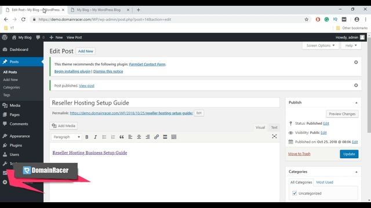Click into the post title field

click(x=165, y=103)
